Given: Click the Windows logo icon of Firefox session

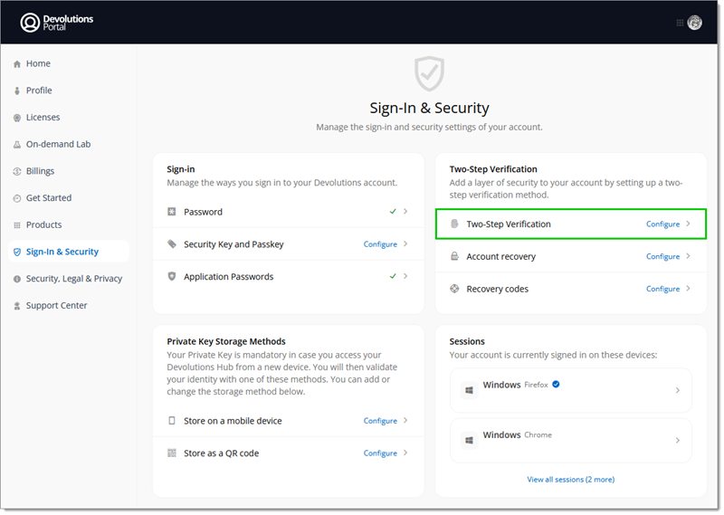Looking at the screenshot, I should (469, 391).
